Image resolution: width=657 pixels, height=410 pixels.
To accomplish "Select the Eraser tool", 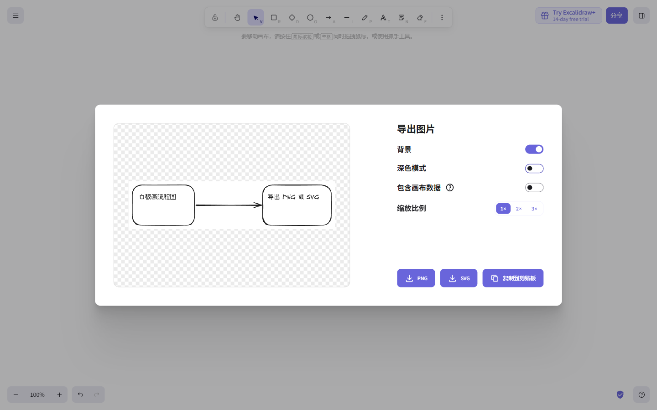I will click(x=420, y=18).
